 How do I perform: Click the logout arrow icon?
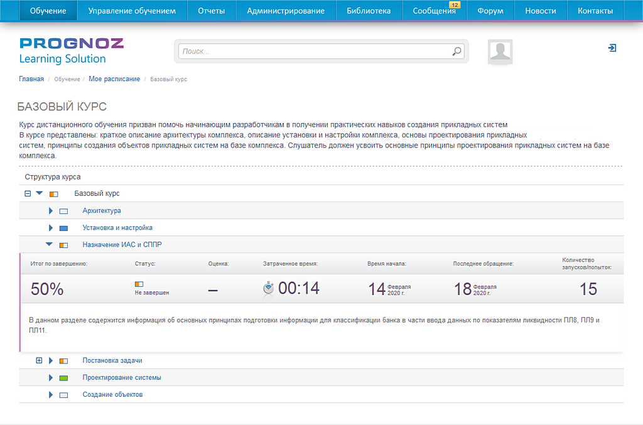pos(612,48)
